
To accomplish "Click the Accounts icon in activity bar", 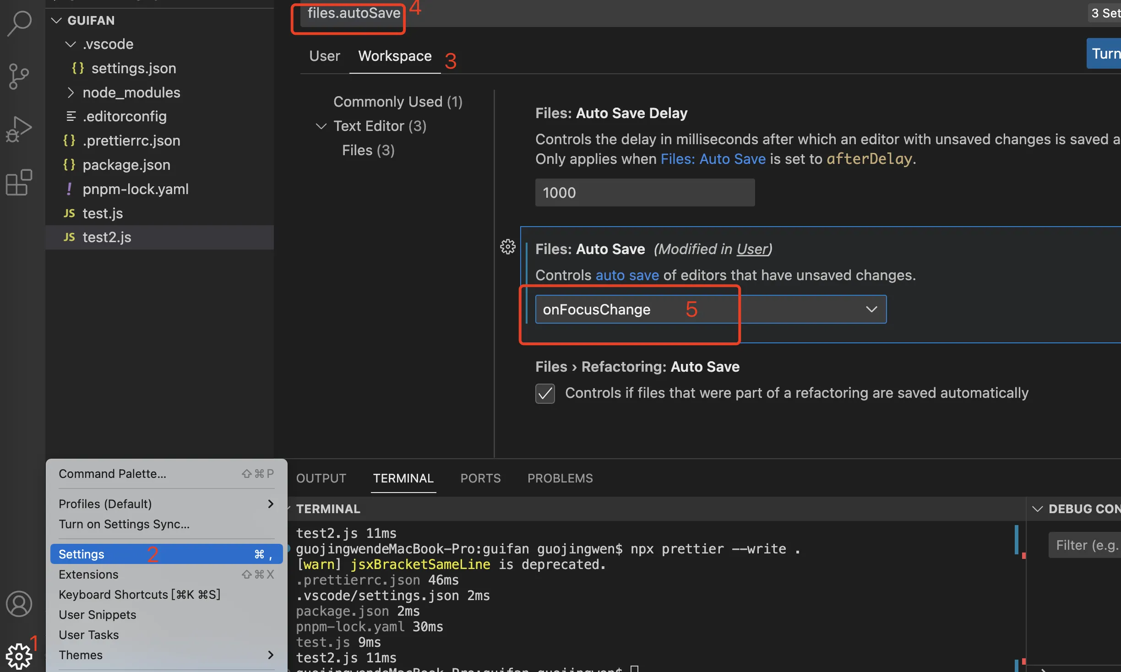I will [x=19, y=604].
